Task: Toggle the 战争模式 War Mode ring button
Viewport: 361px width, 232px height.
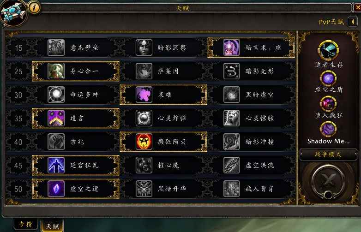Action: [328, 182]
